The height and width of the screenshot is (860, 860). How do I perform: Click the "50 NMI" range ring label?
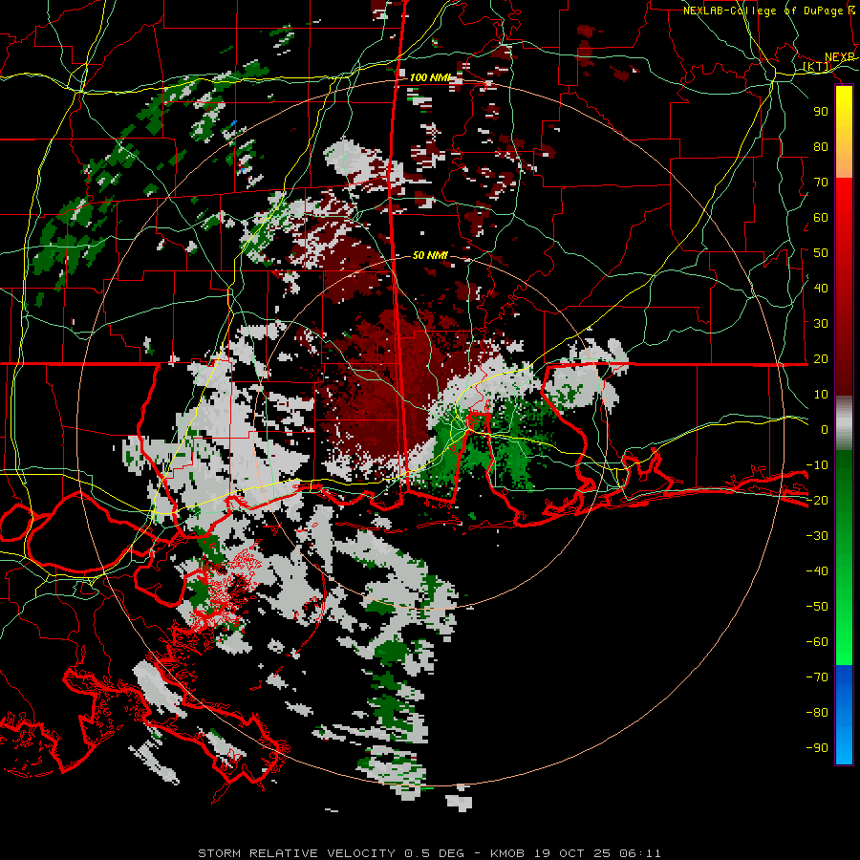tap(430, 255)
